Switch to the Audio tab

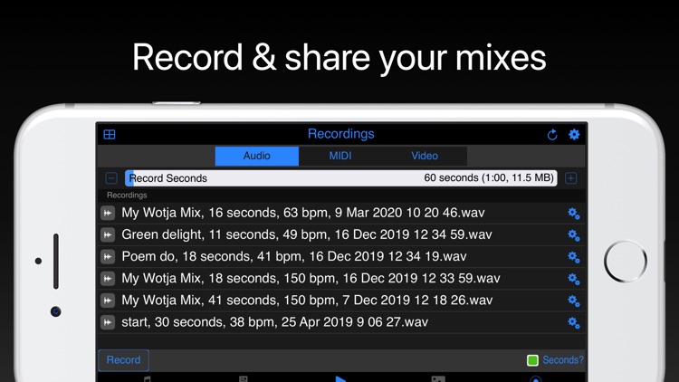pyautogui.click(x=257, y=156)
